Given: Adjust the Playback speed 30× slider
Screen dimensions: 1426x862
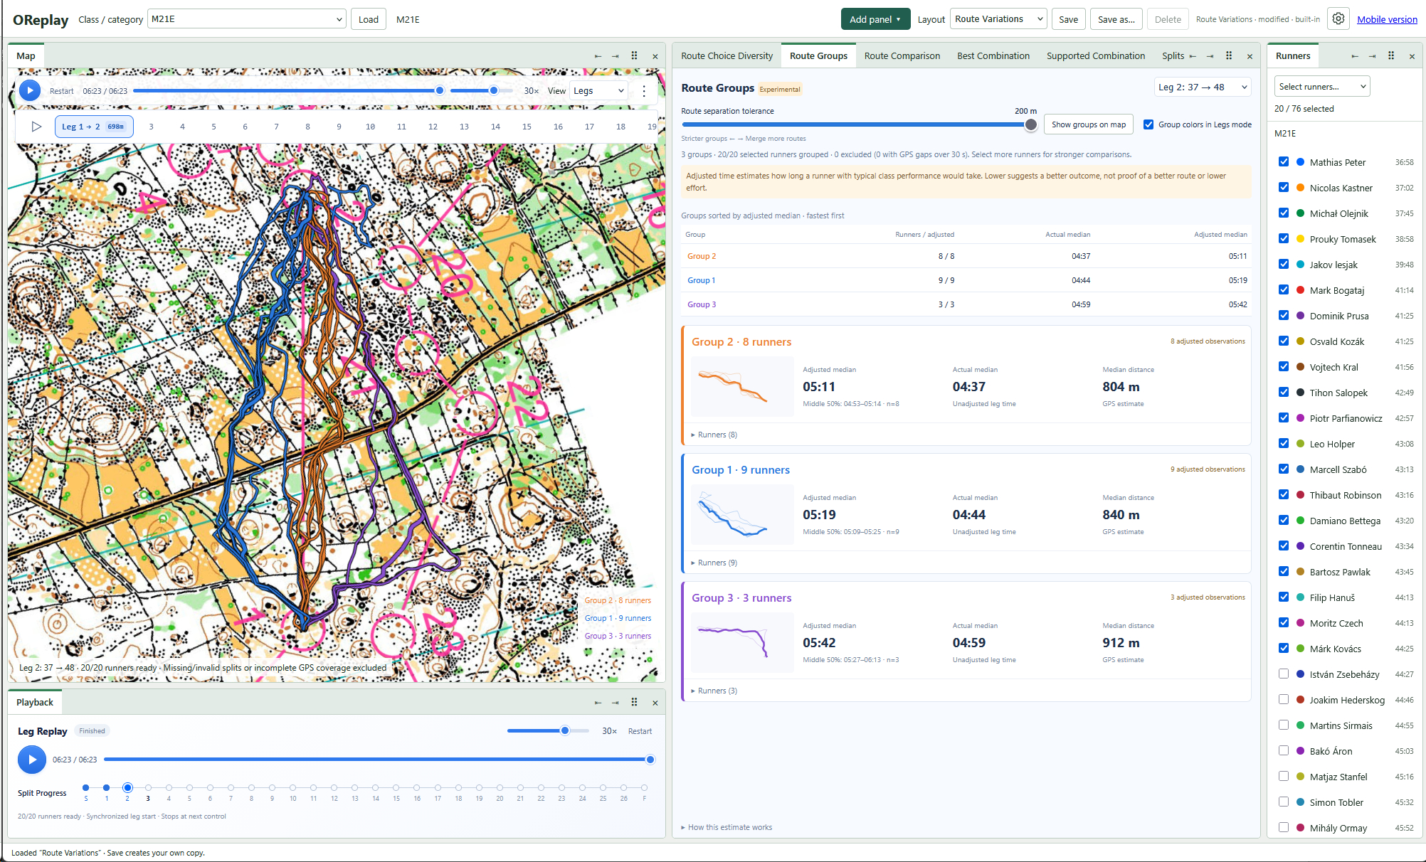Looking at the screenshot, I should coord(548,731).
